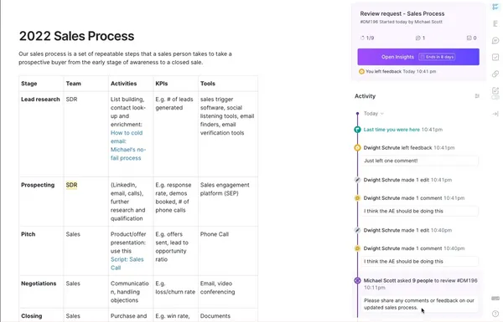Select the 'Last time you were here' timeline marker
Screen dimensions: 503x322
(x=357, y=130)
